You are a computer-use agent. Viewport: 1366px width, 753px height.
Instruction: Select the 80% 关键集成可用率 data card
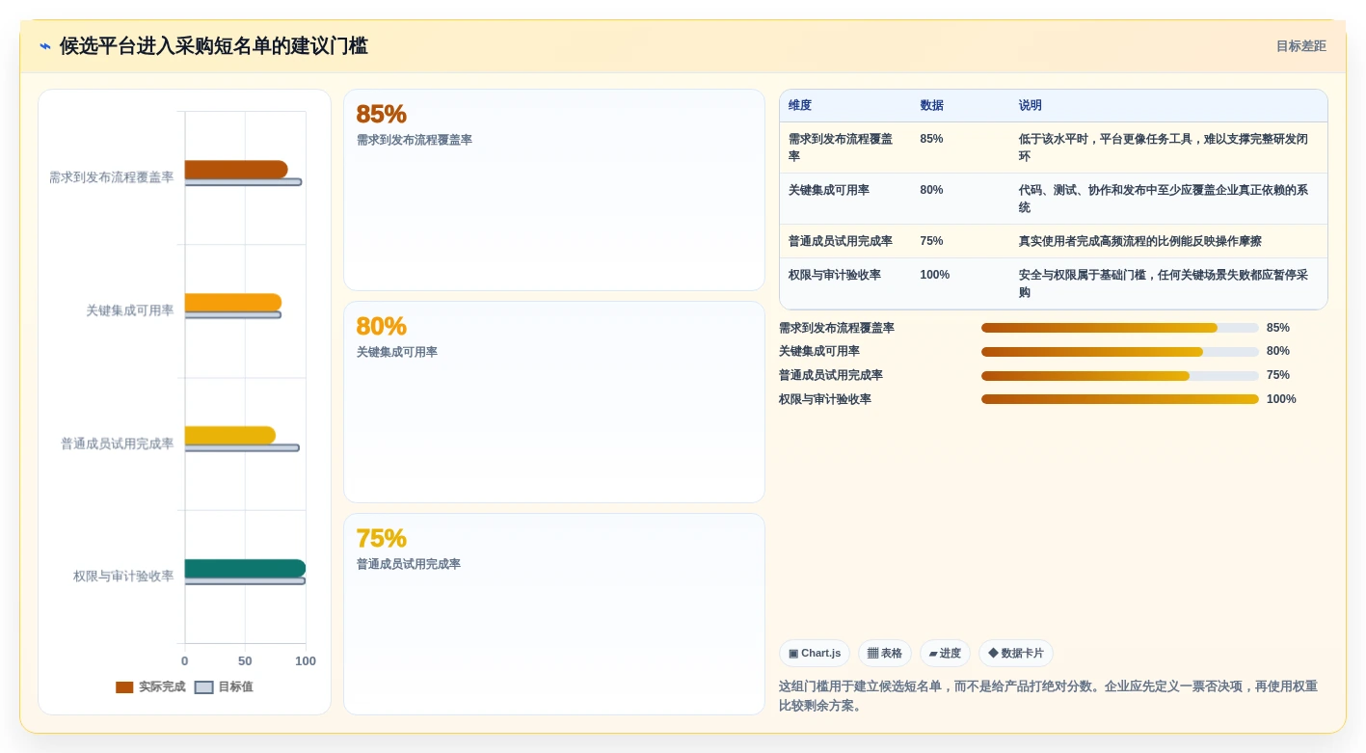[x=554, y=402]
